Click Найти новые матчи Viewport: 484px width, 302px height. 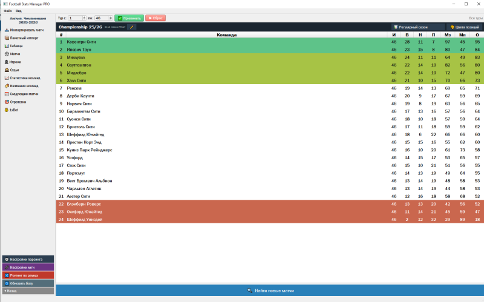(x=270, y=291)
